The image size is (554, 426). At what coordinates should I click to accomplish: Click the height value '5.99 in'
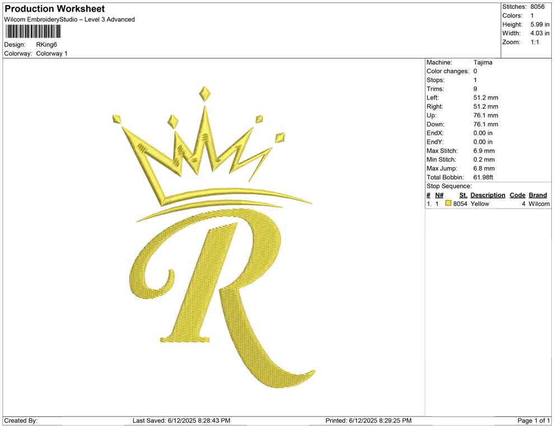(539, 25)
